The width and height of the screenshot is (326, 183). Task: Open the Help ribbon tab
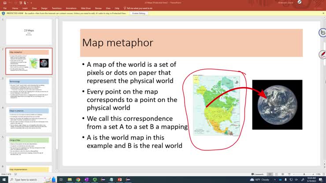(x=117, y=8)
